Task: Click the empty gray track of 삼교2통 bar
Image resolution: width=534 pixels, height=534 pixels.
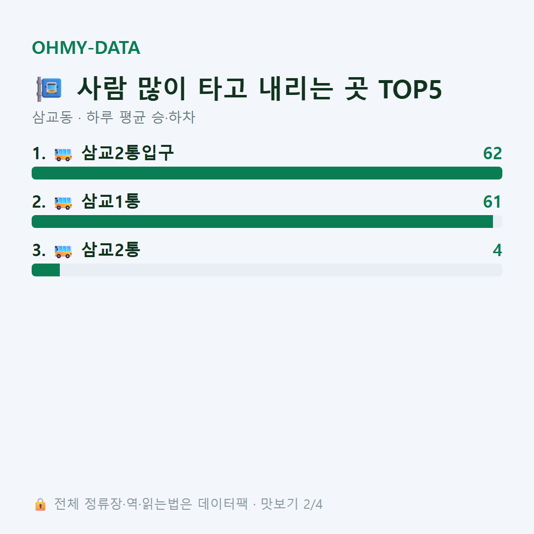Action: pos(281,270)
